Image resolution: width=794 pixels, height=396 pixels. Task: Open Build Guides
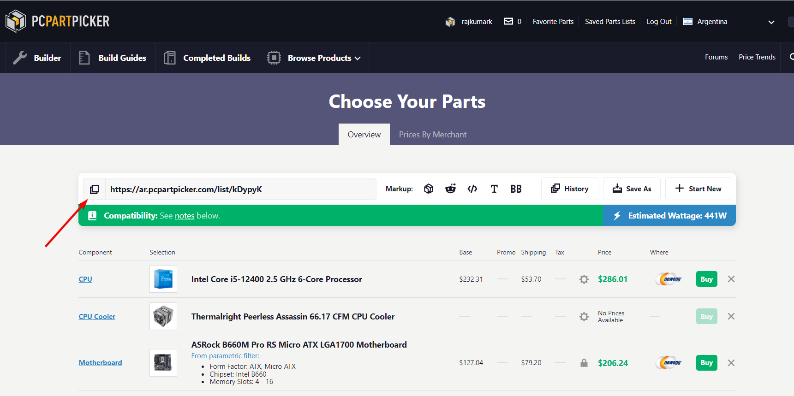113,58
